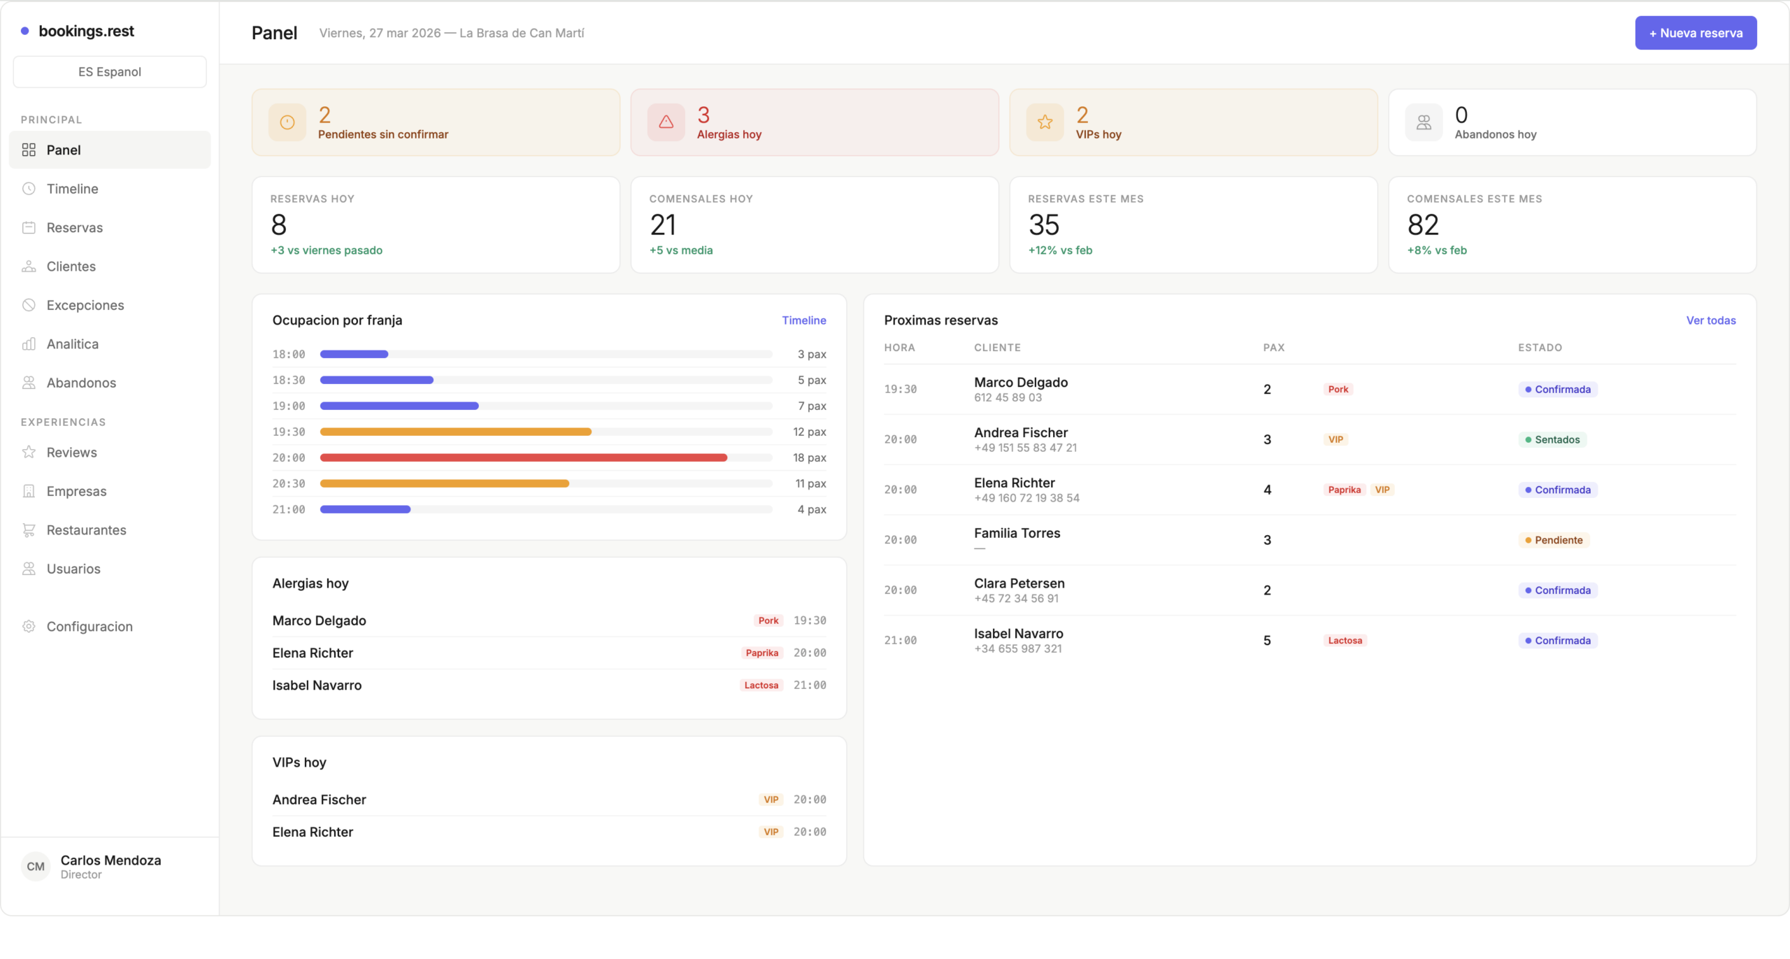Click the Reservas hoy stat card
The width and height of the screenshot is (1790, 959).
click(x=436, y=225)
